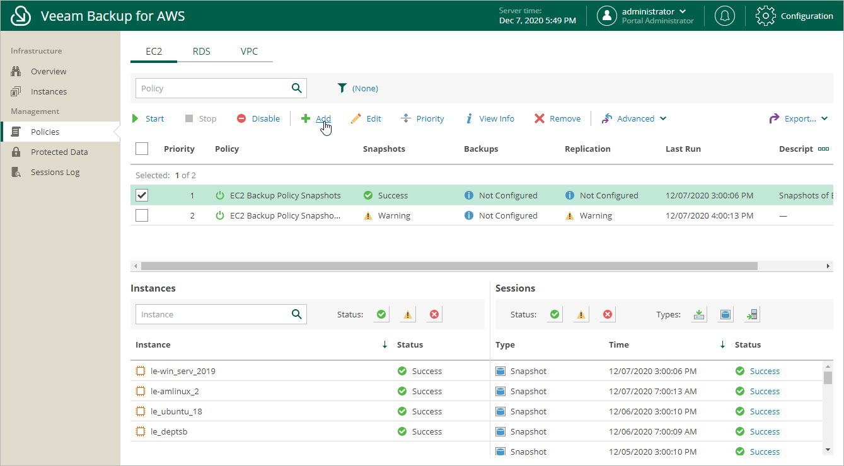Click the administrator user avatar
The height and width of the screenshot is (466, 844).
point(607,16)
